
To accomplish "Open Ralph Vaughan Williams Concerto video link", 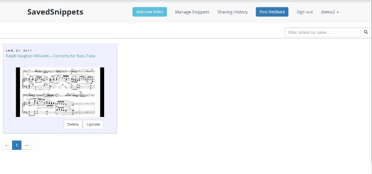I will [51, 56].
